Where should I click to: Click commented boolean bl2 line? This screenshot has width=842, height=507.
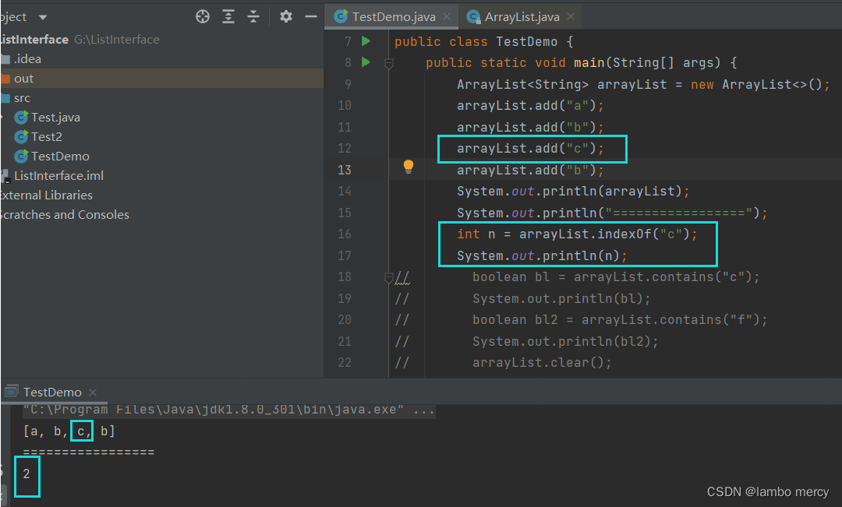point(620,320)
